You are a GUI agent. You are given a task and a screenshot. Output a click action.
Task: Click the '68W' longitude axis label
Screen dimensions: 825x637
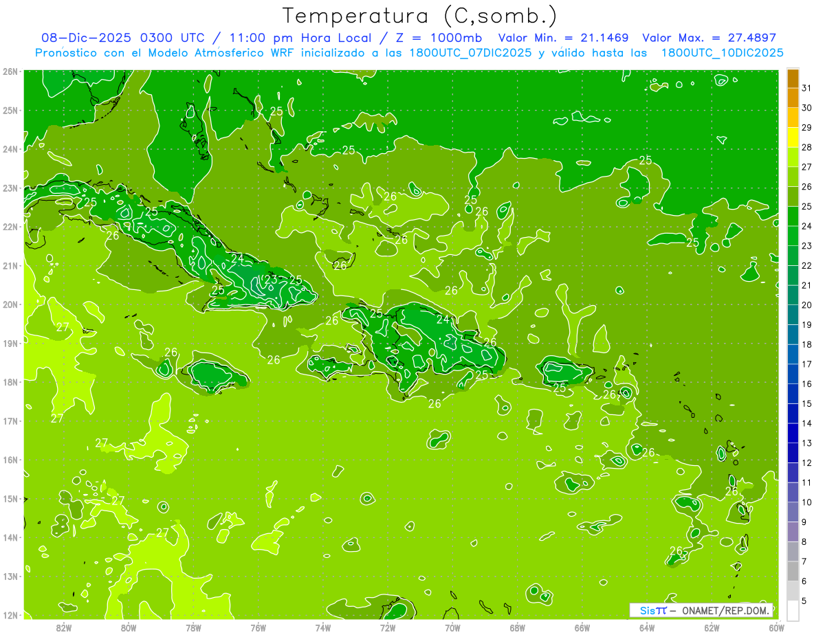click(x=518, y=627)
